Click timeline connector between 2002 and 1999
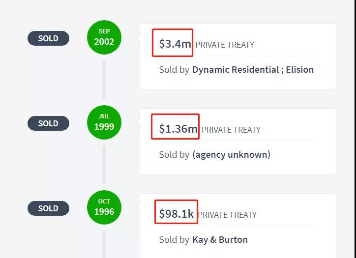Image resolution: width=356 pixels, height=258 pixels. click(104, 80)
